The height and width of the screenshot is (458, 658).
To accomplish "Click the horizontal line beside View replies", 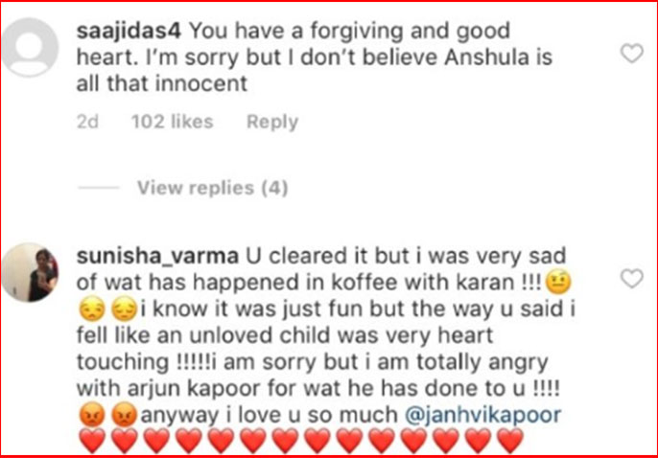I will [99, 188].
